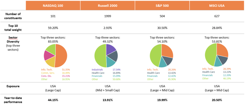Select the MSCI USA pie chart
This screenshot has width=248, height=106.
click(216, 55)
